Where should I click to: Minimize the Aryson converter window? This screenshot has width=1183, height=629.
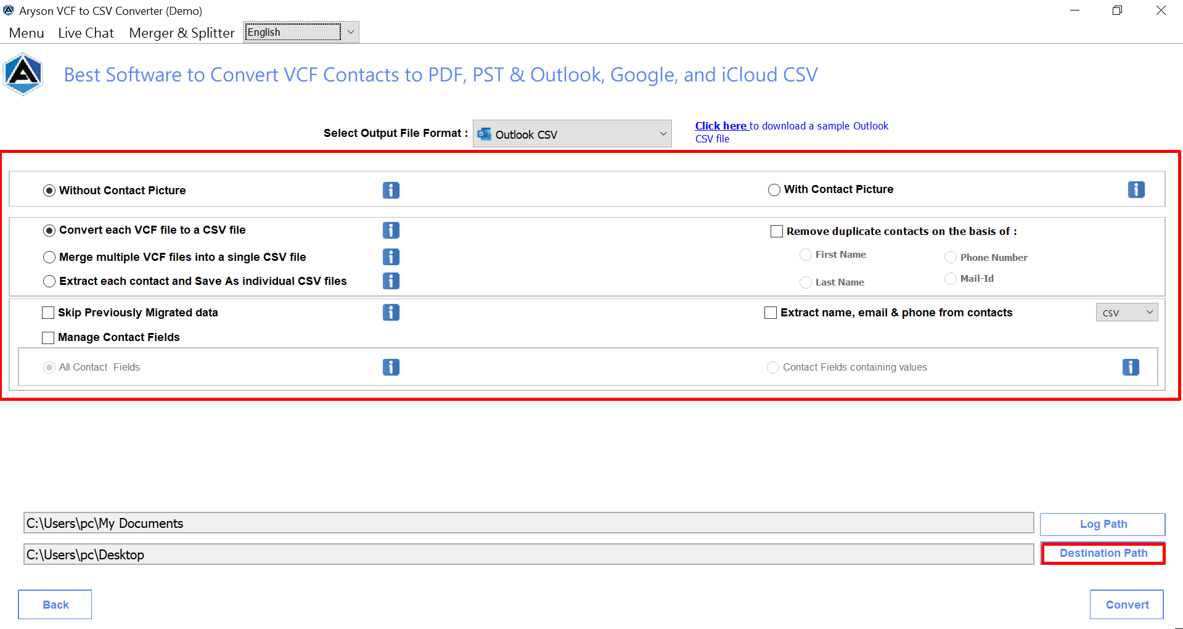click(1075, 10)
